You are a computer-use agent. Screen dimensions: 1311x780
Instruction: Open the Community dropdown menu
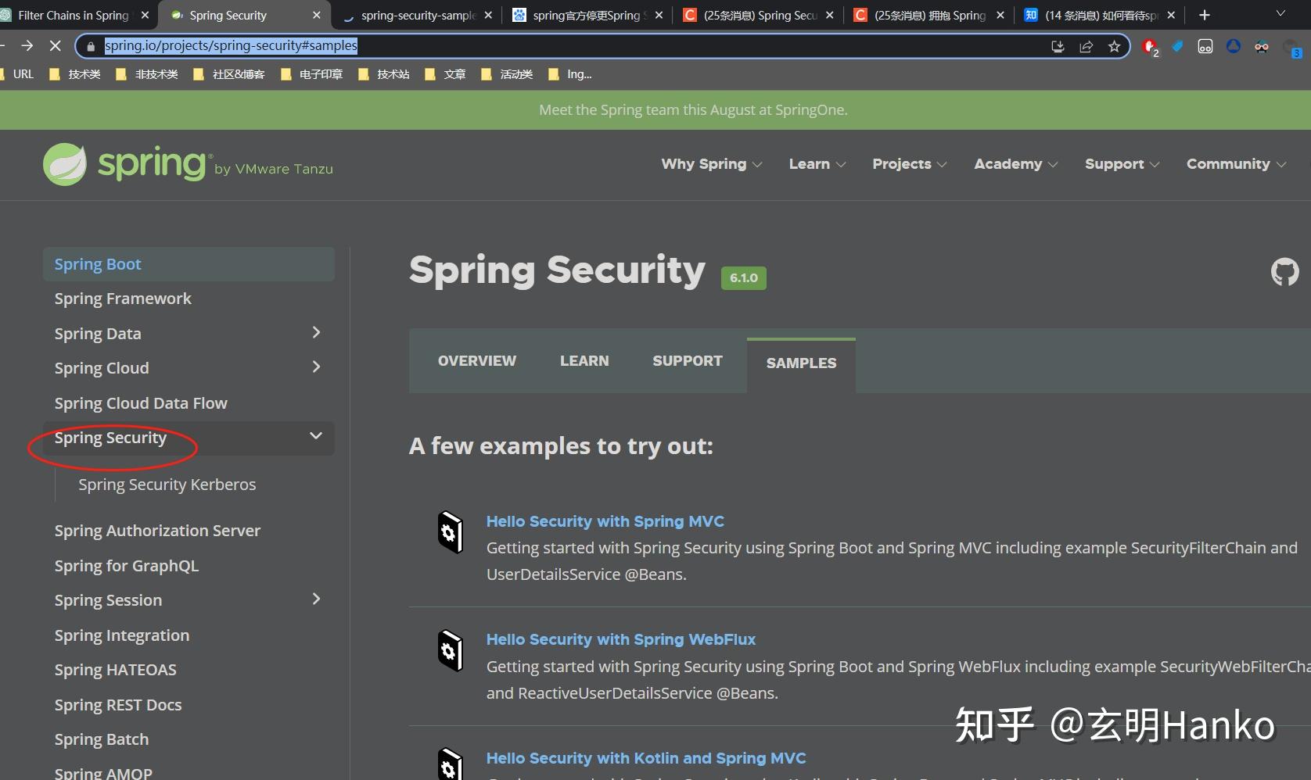(1236, 164)
